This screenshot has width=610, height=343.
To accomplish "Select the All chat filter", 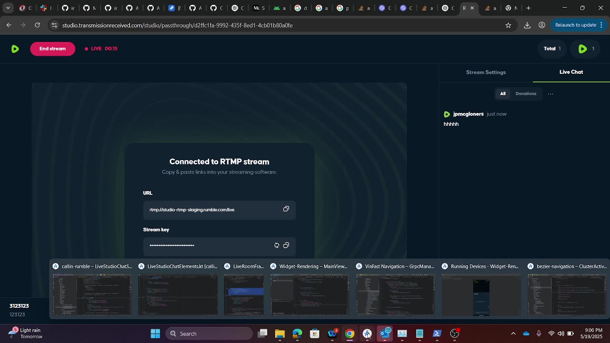I will (x=503, y=94).
